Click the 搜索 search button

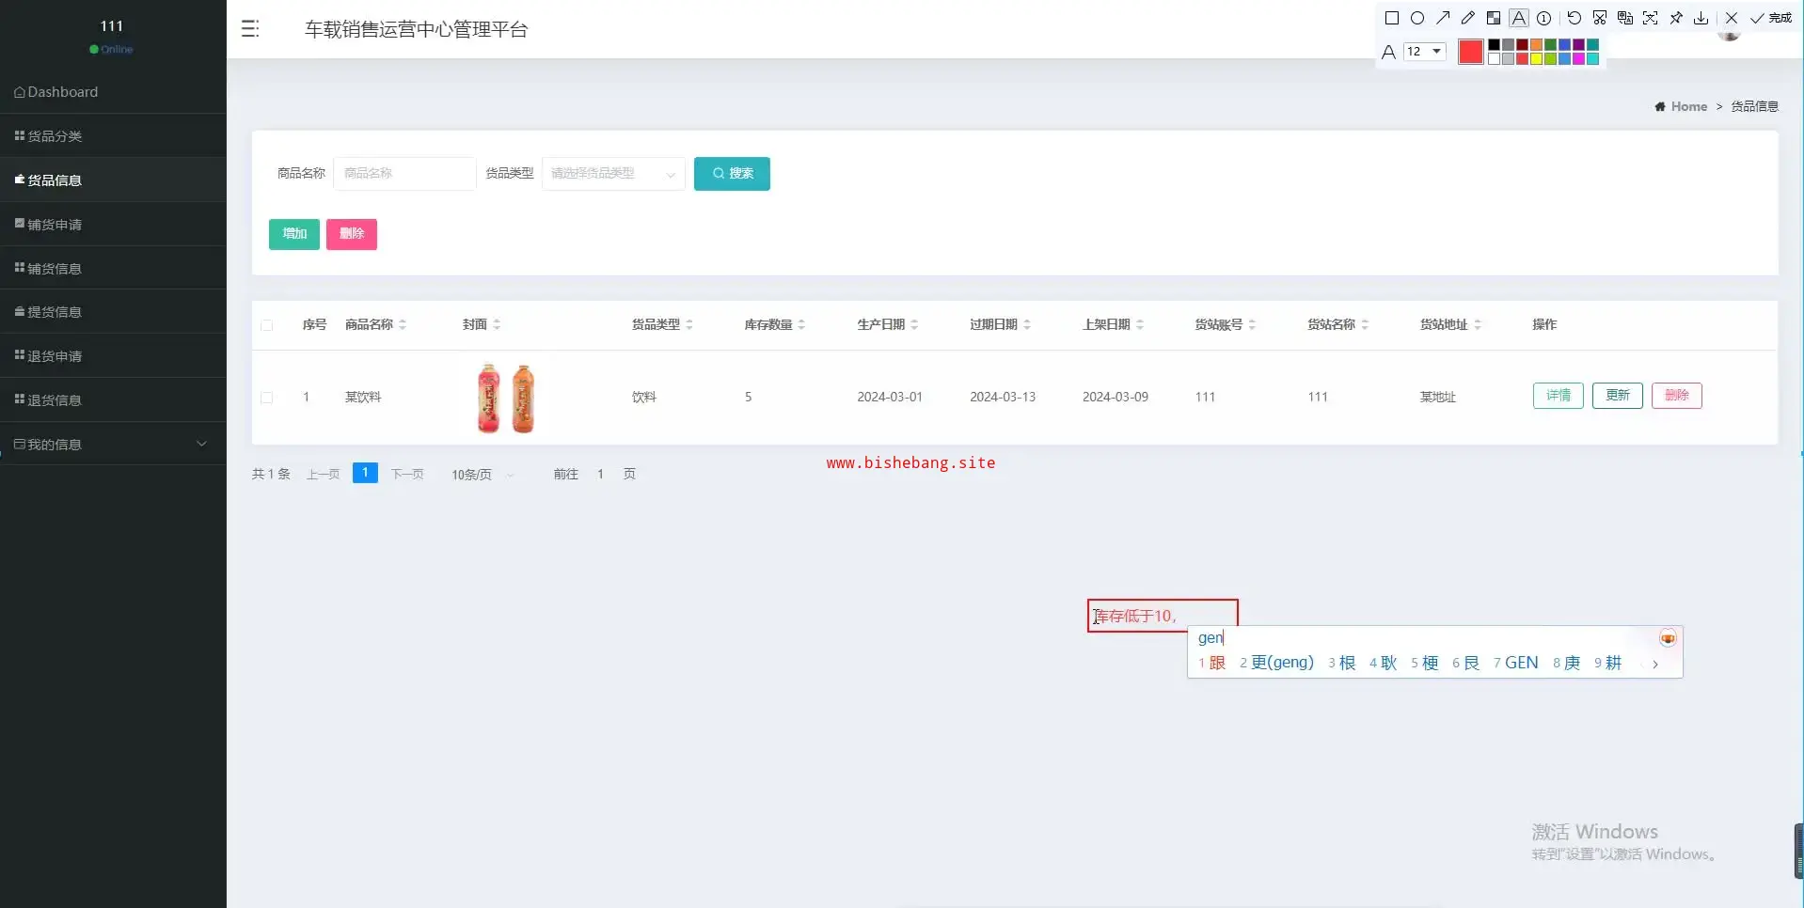tap(732, 174)
